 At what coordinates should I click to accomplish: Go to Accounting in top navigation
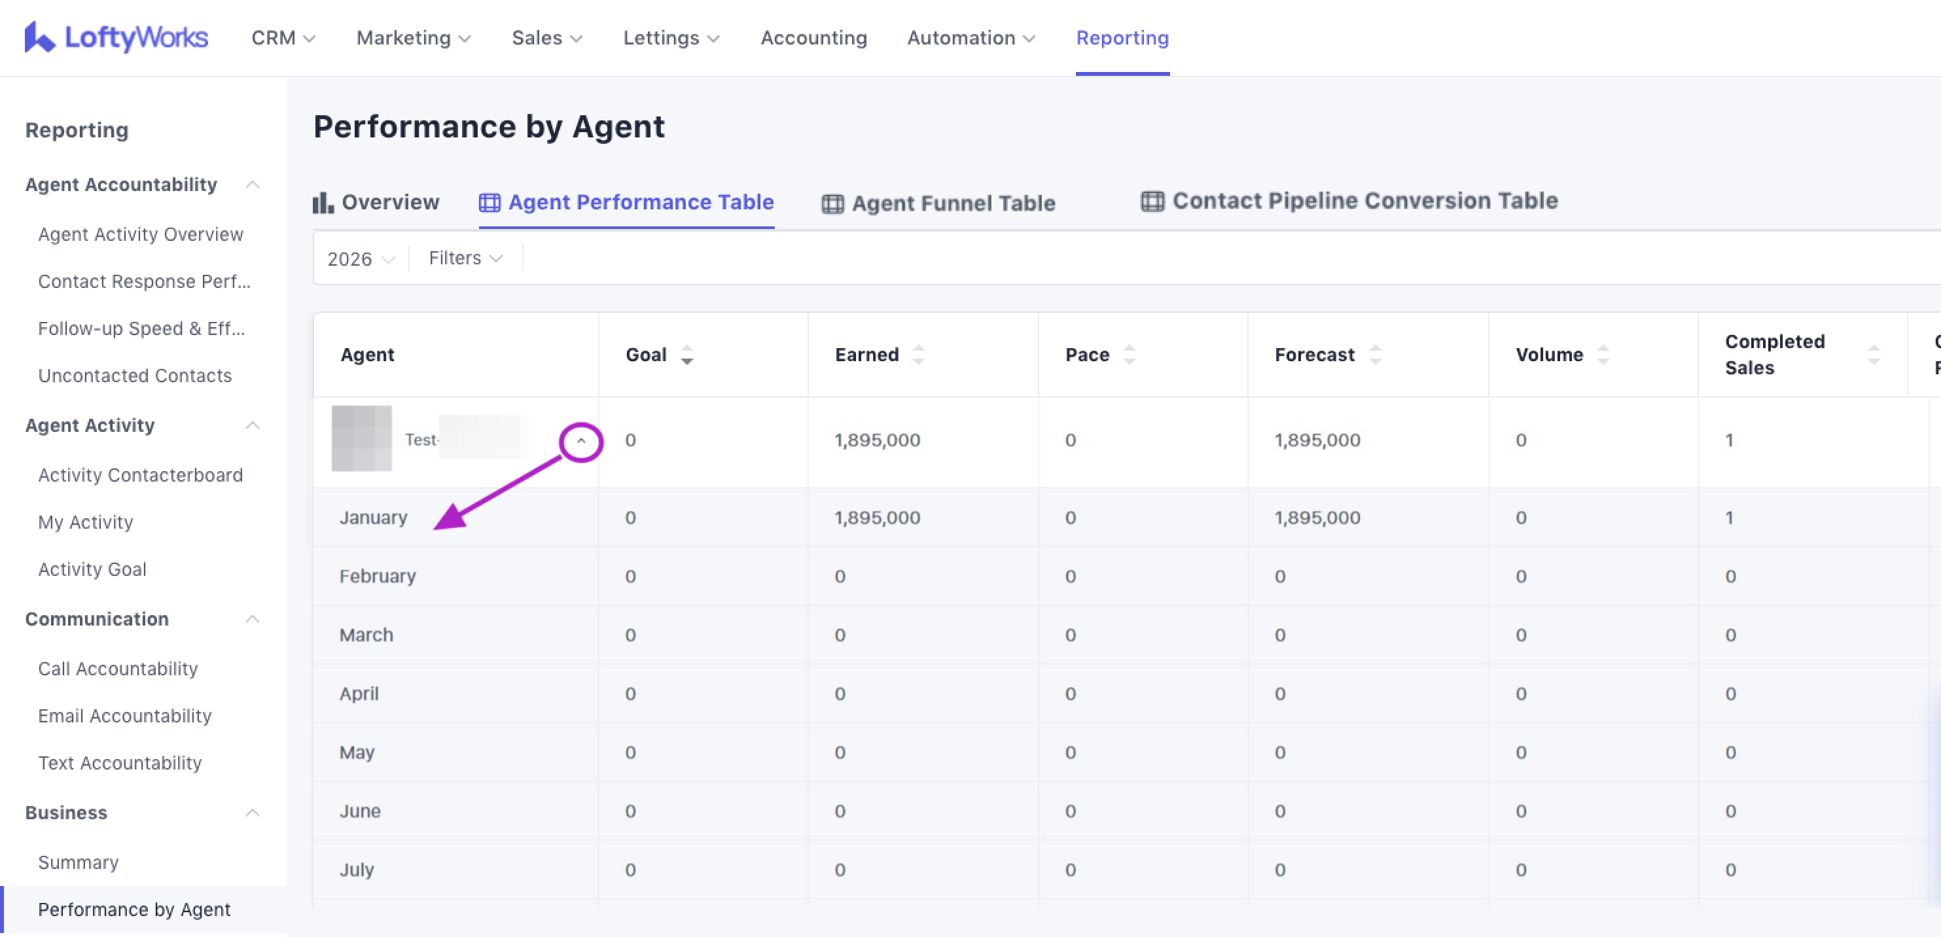813,38
